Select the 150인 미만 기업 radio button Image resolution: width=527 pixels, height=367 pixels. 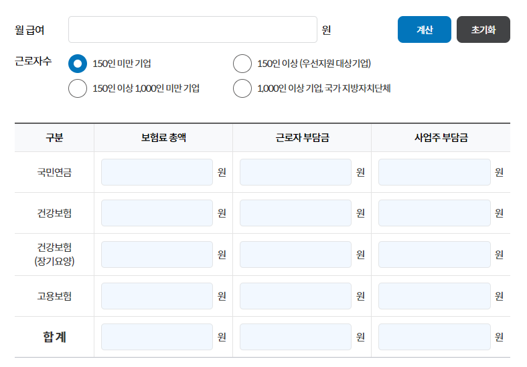pyautogui.click(x=78, y=64)
